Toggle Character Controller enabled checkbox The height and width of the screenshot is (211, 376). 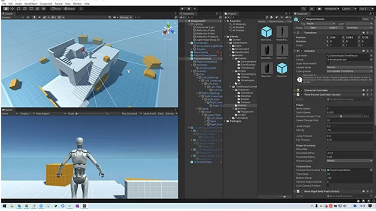302,90
